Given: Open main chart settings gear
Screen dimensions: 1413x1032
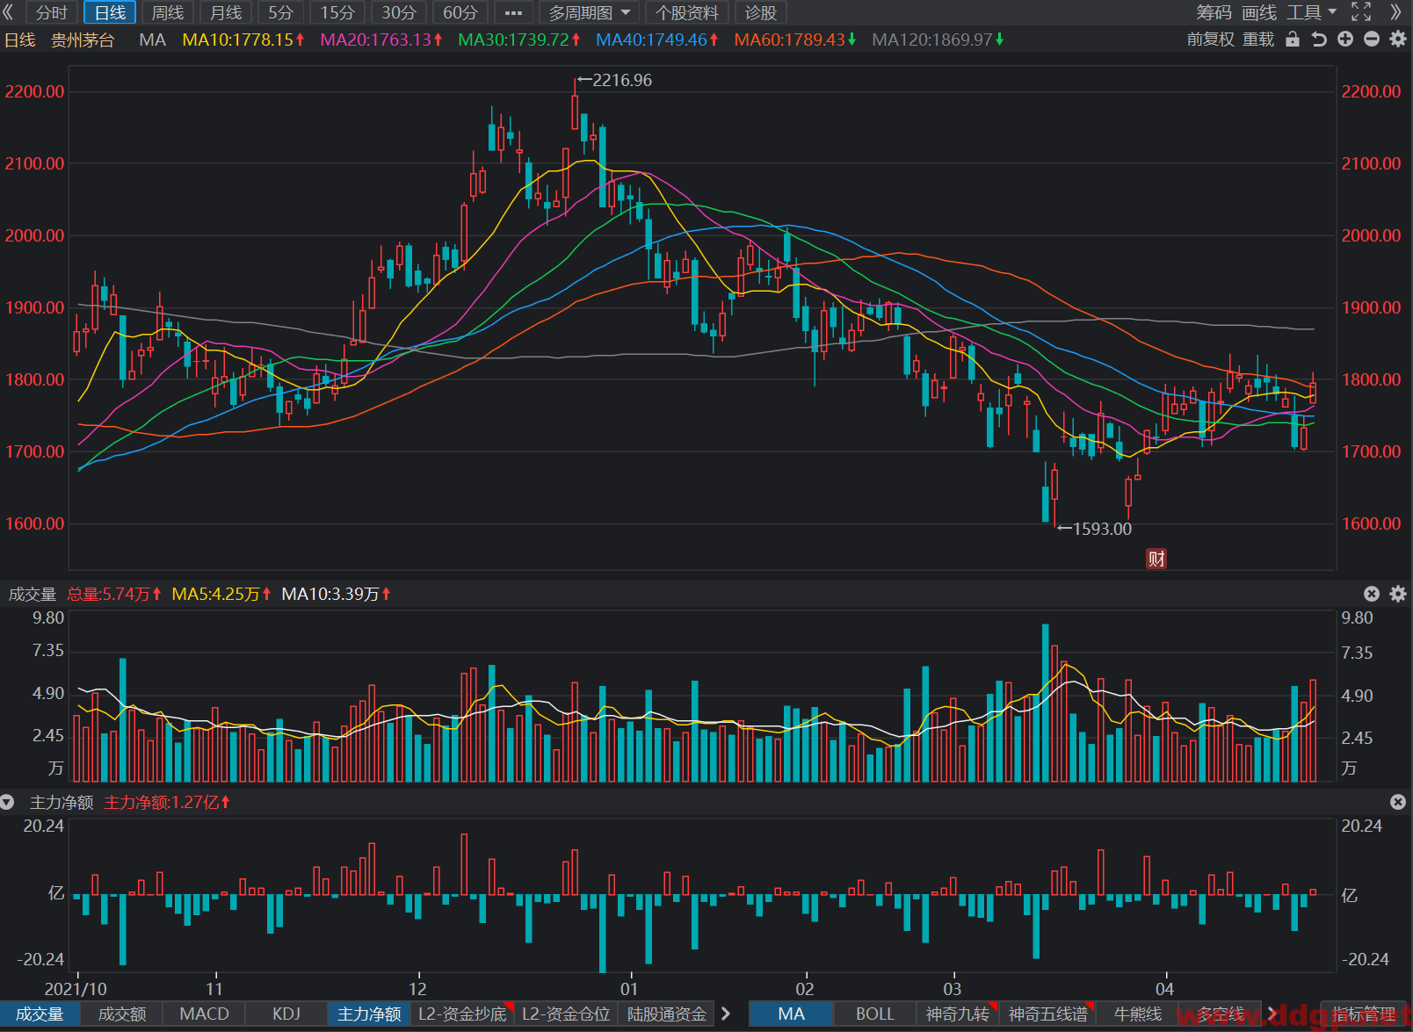Looking at the screenshot, I should (x=1398, y=40).
